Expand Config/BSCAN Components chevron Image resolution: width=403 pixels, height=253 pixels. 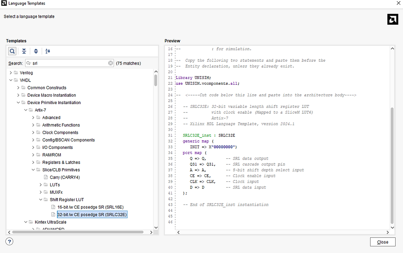33,139
